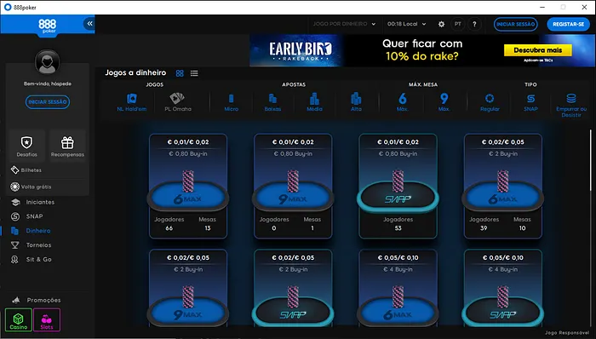This screenshot has height=339, width=596.
Task: Open the €0,01/€0,02 SNAP card with 53 players
Action: click(398, 186)
